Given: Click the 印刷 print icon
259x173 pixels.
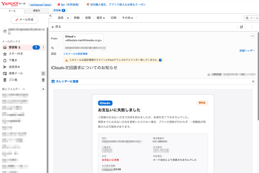Looking at the screenshot, I should click(113, 18).
